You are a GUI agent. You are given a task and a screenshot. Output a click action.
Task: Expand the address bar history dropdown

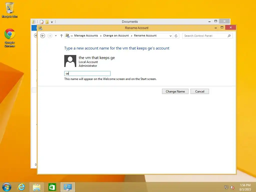coord(170,36)
